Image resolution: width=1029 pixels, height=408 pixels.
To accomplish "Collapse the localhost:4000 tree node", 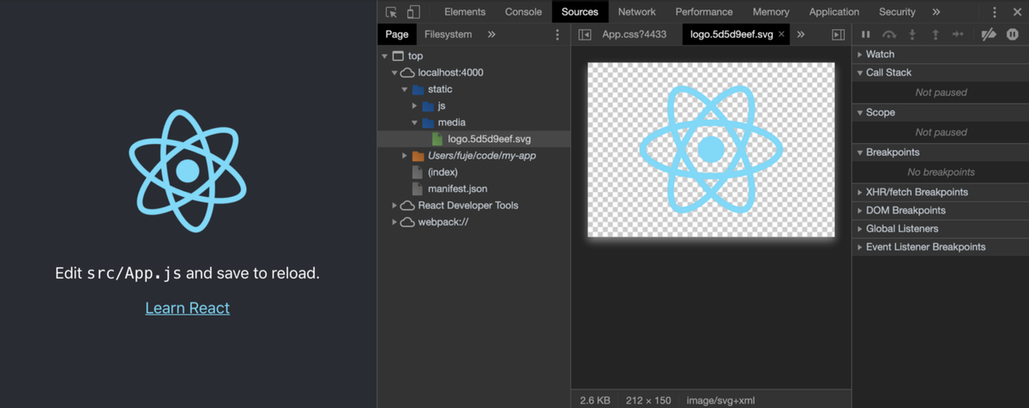I will pyautogui.click(x=394, y=73).
